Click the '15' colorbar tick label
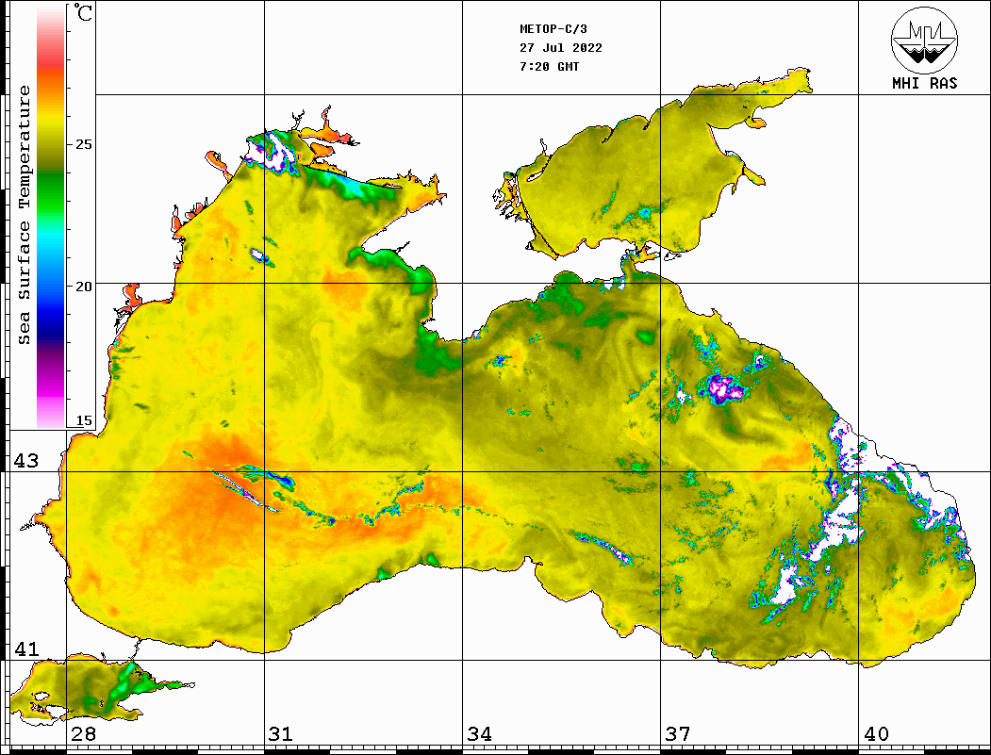Screen dimensions: 991x755 [x=83, y=420]
